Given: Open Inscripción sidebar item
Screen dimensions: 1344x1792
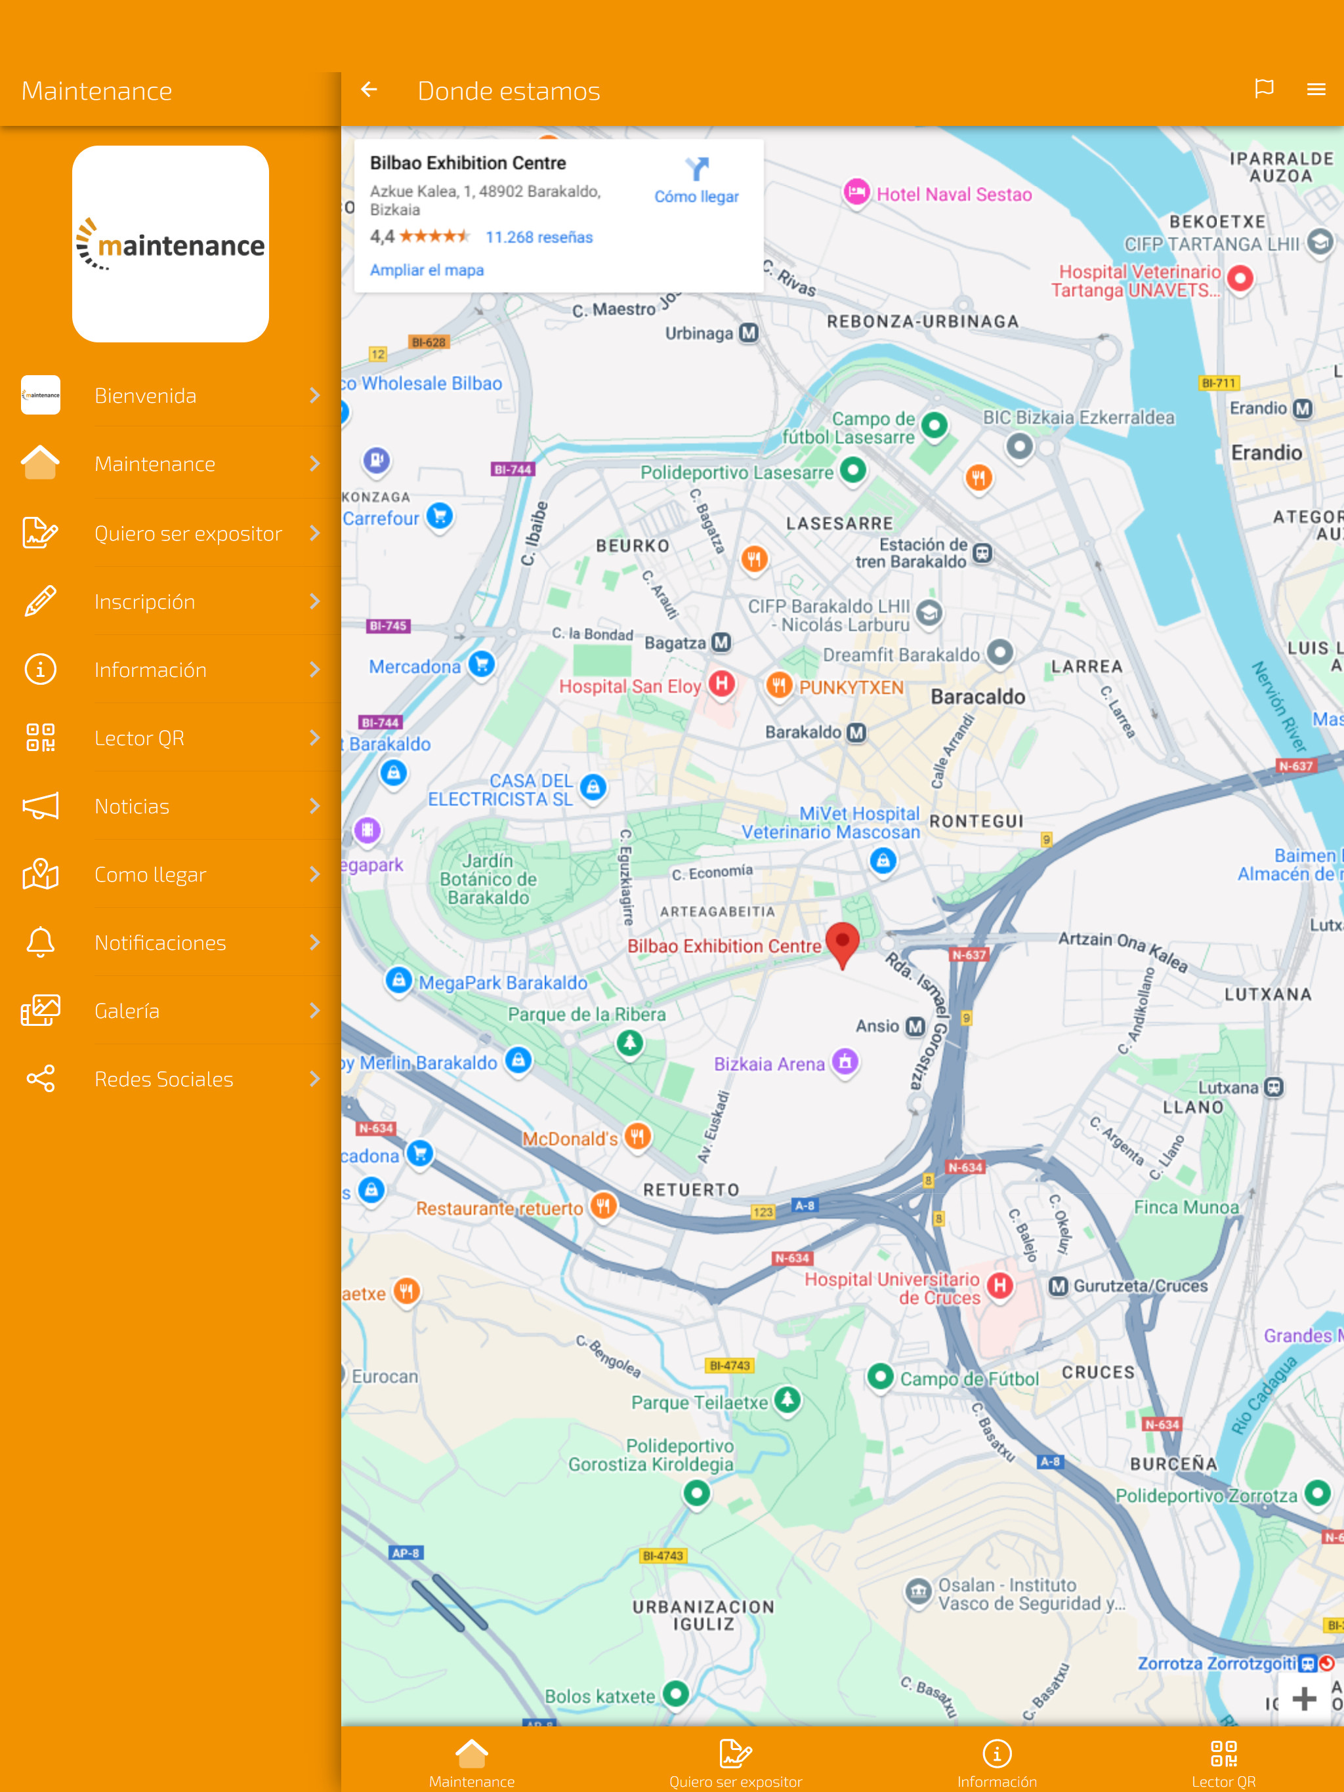Looking at the screenshot, I should coord(170,601).
